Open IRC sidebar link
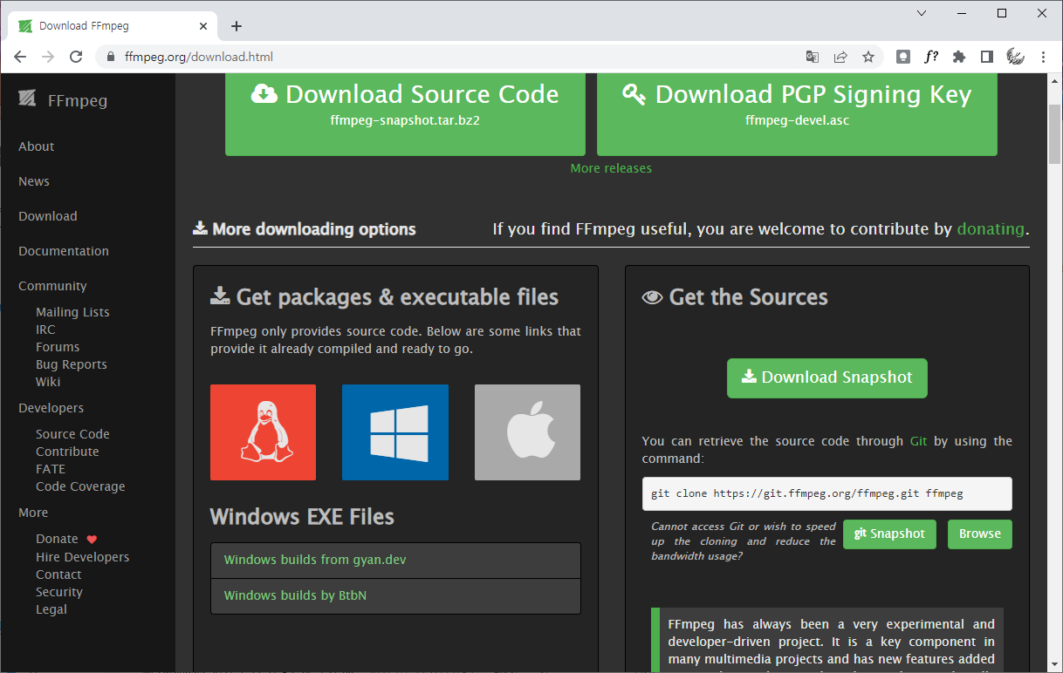Image resolution: width=1063 pixels, height=673 pixels. [45, 330]
